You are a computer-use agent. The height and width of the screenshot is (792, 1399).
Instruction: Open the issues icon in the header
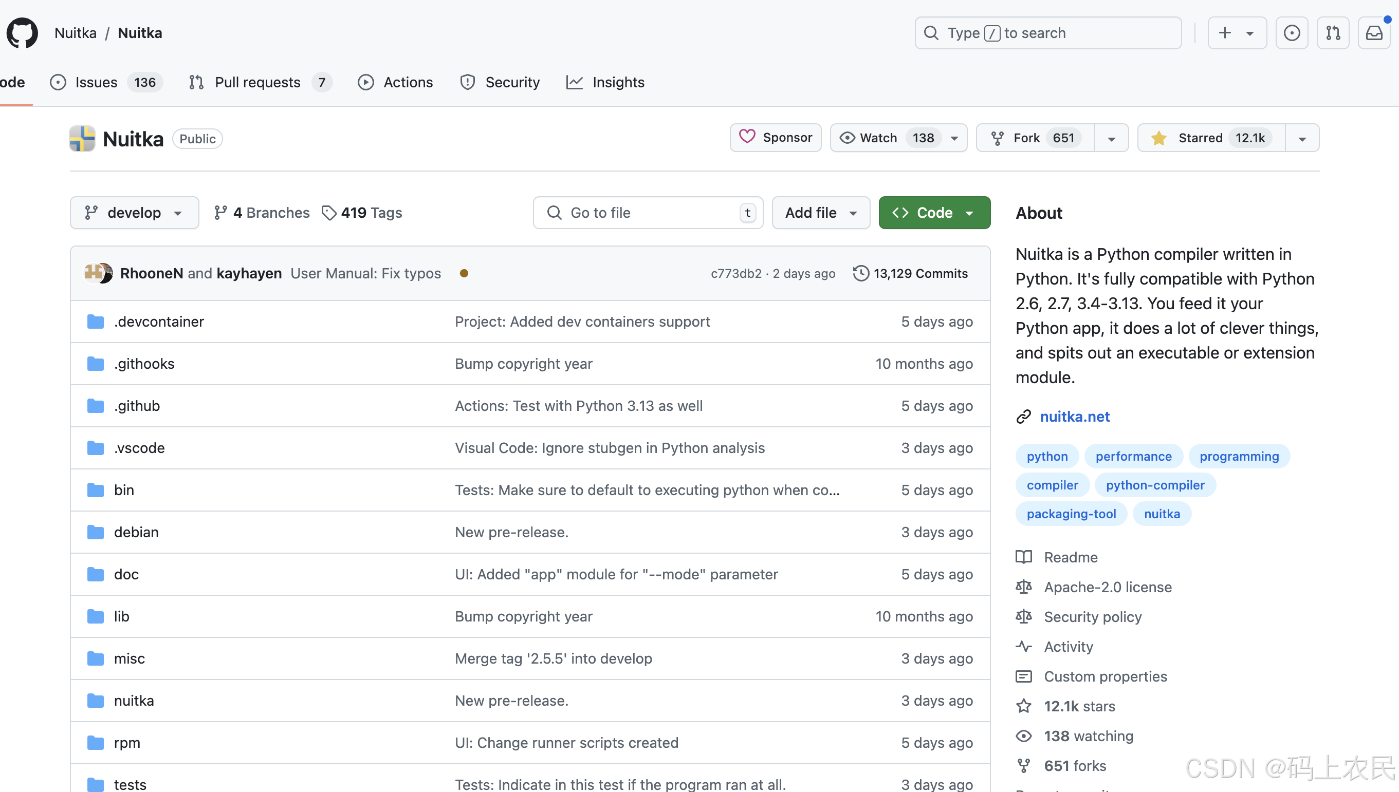[x=1292, y=33]
